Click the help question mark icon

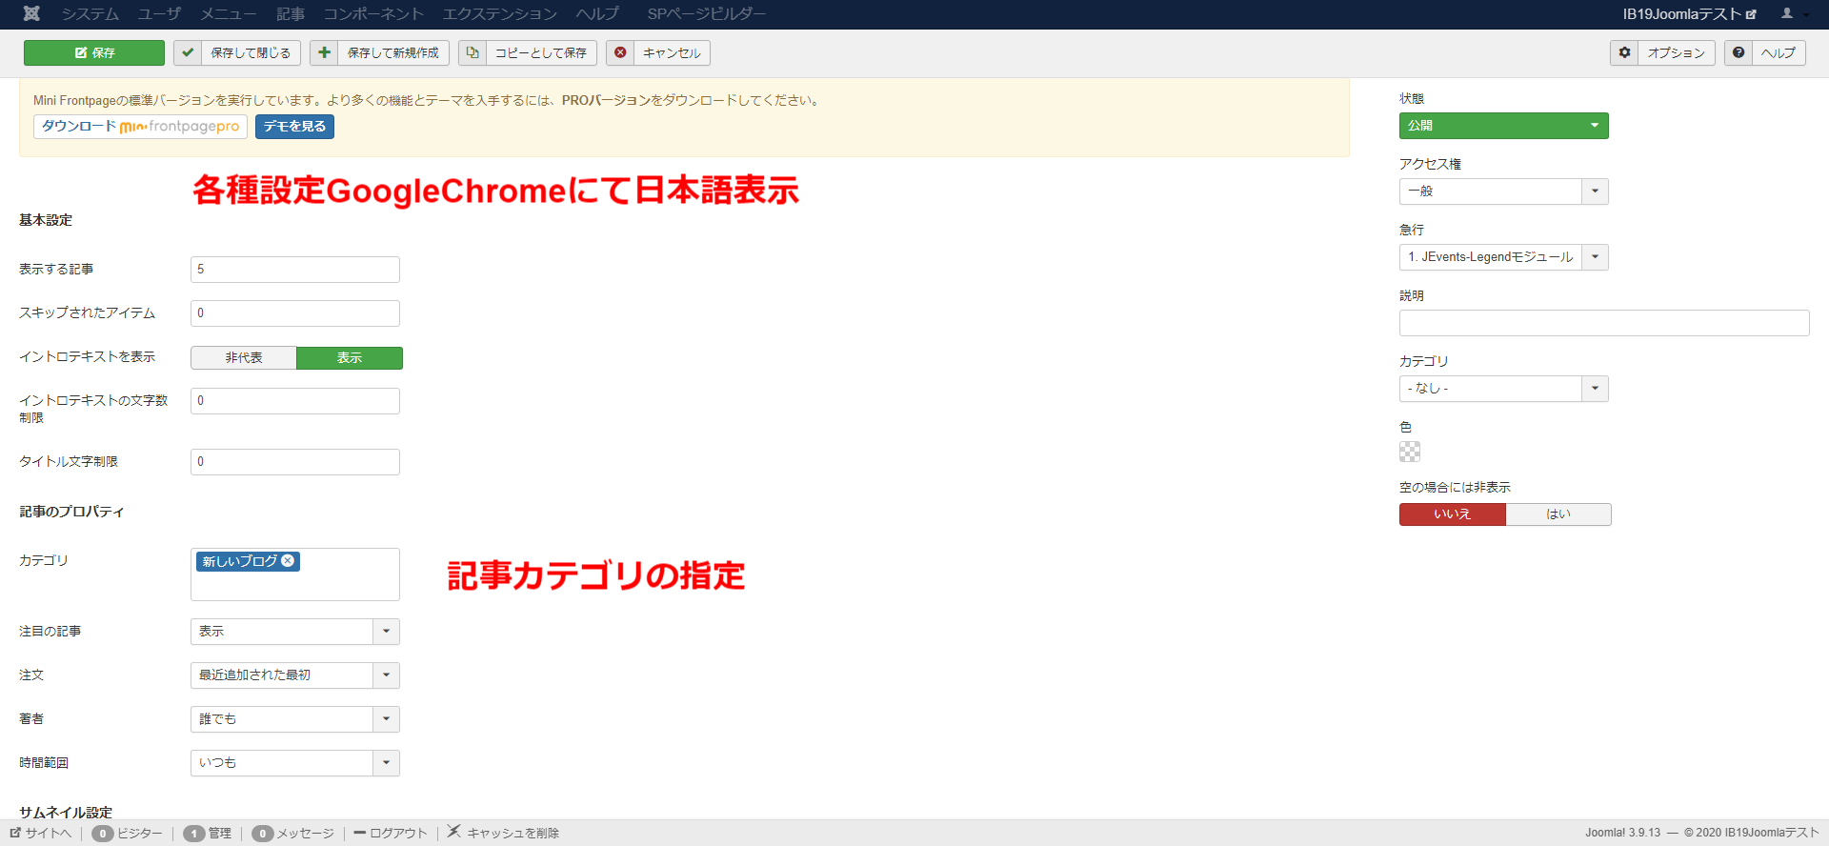click(1739, 52)
